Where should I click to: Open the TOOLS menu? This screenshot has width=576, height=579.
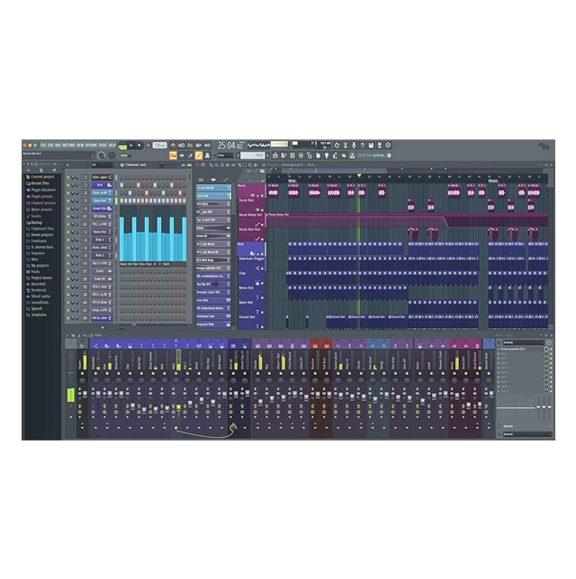(103, 145)
